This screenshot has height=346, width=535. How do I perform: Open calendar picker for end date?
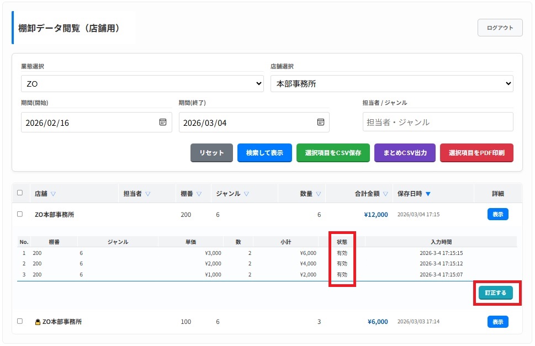click(320, 123)
